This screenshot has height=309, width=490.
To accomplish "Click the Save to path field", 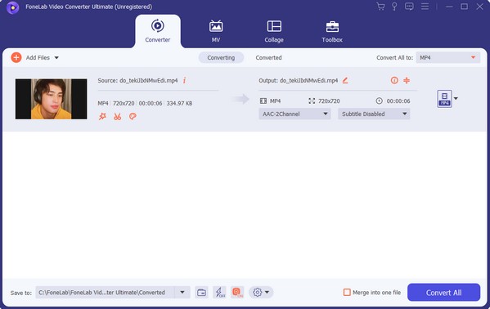I will coord(105,293).
